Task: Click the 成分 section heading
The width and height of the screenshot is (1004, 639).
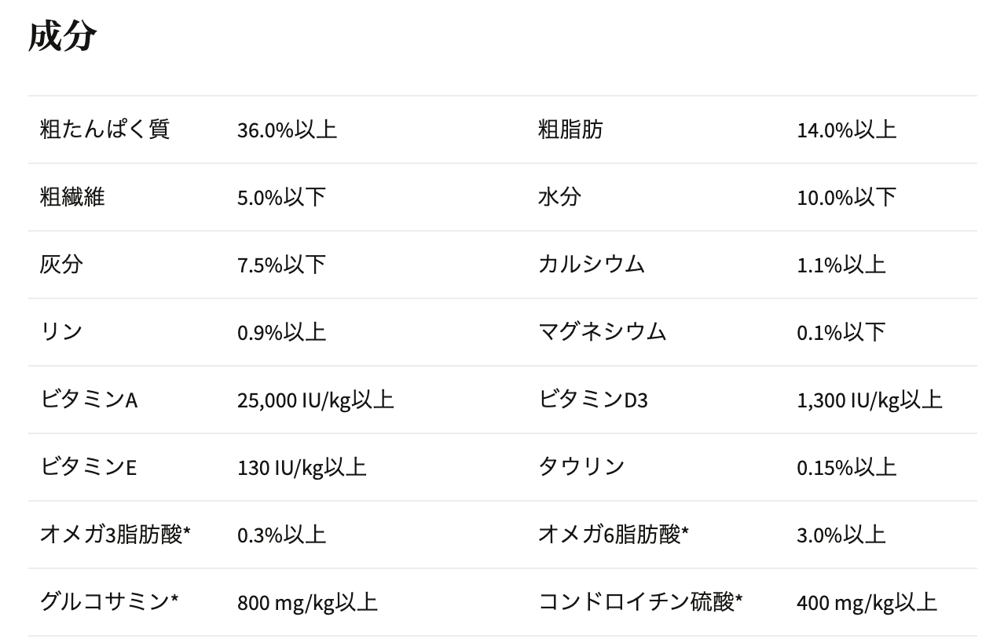Action: [x=63, y=36]
